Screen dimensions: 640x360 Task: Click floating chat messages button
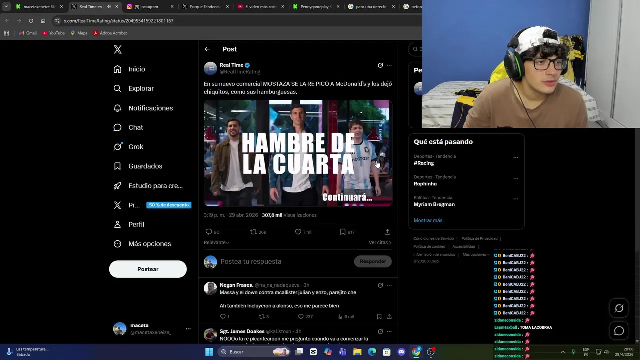(619, 331)
